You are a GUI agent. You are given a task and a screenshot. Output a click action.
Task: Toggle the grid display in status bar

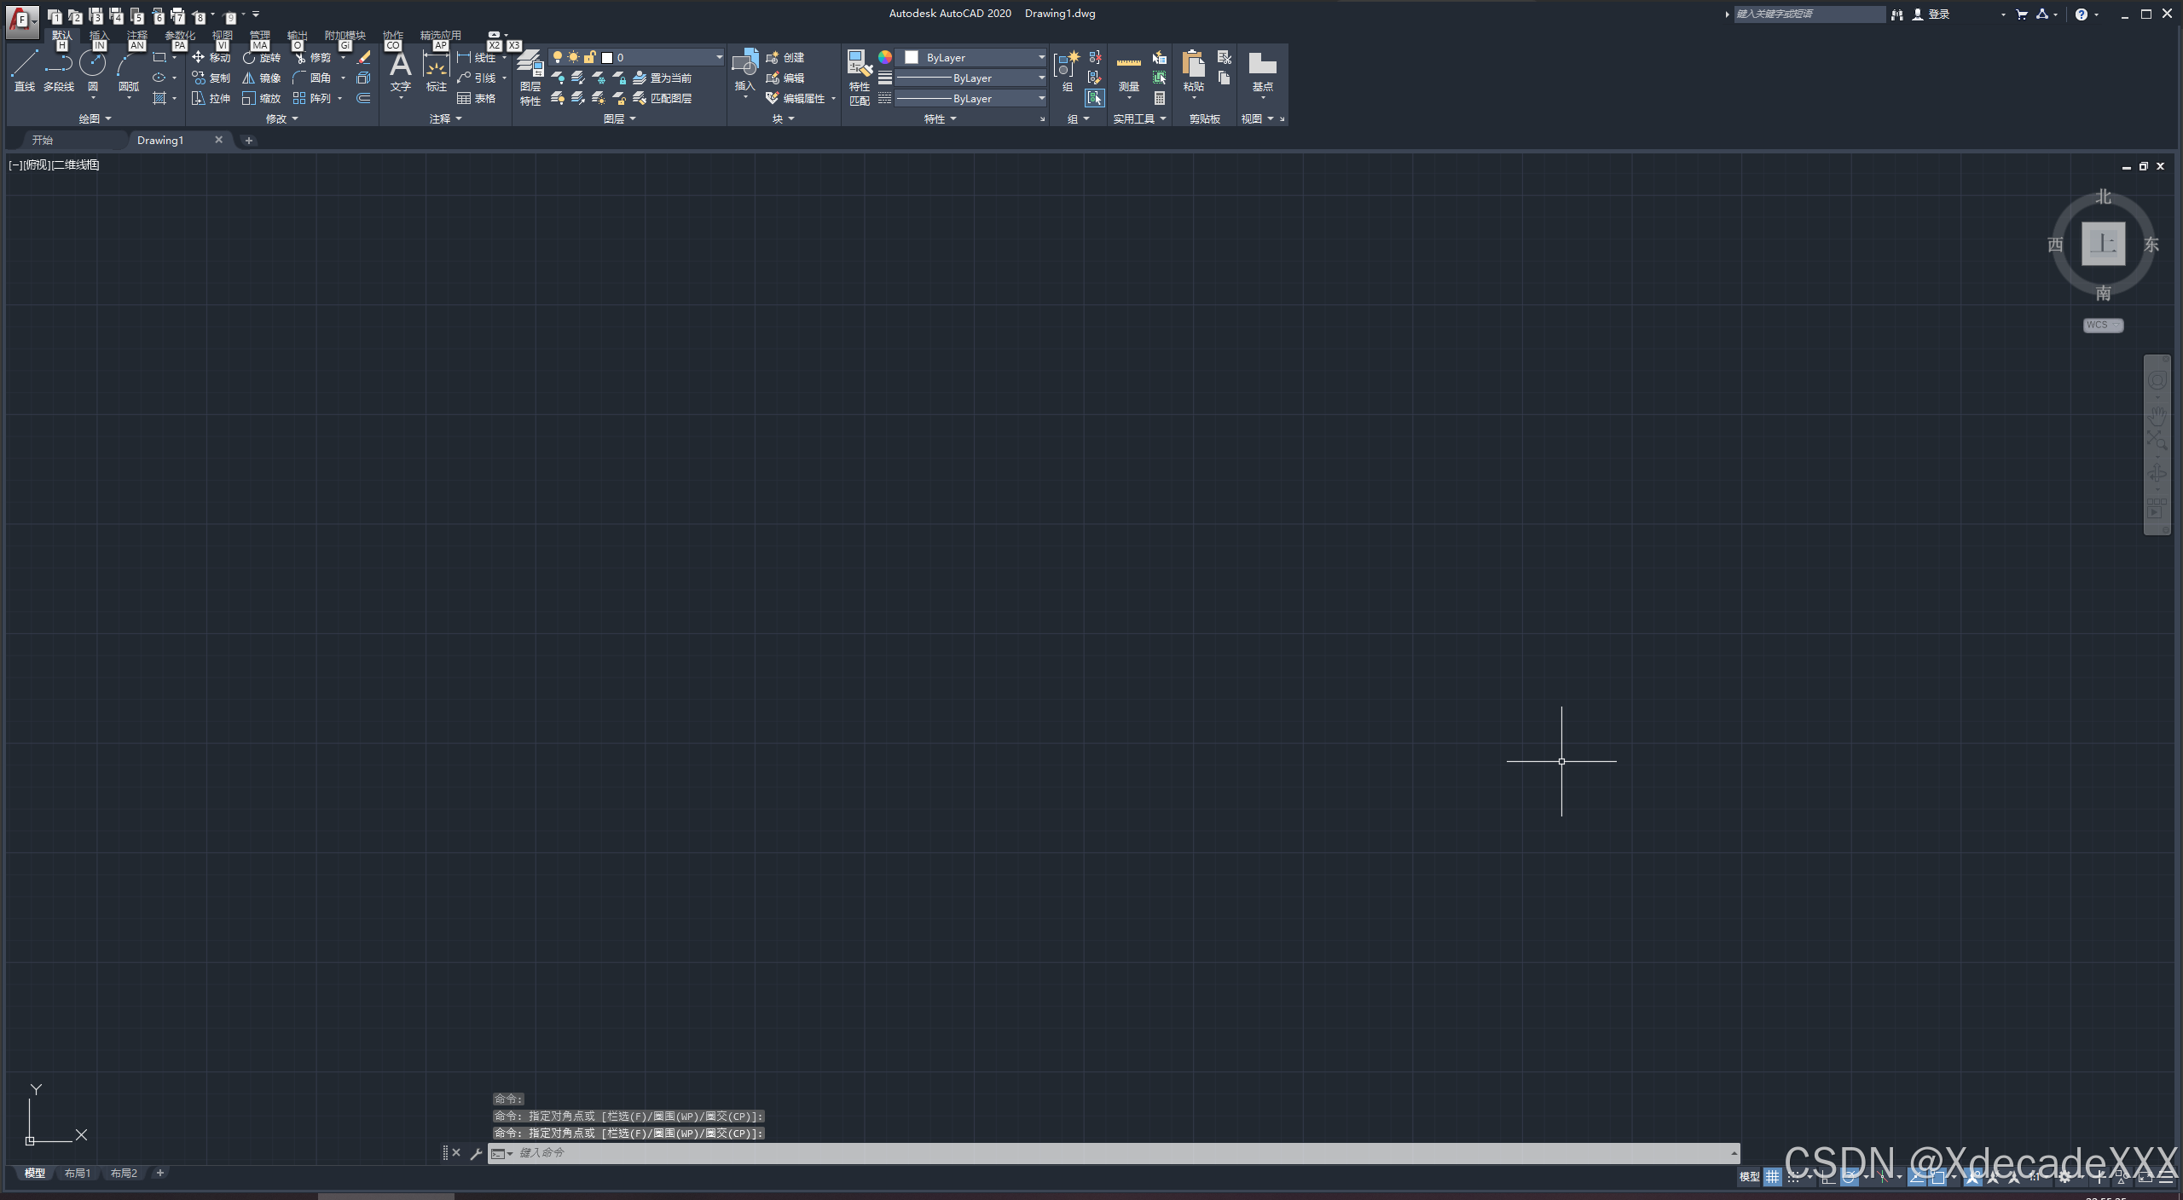(1773, 1177)
